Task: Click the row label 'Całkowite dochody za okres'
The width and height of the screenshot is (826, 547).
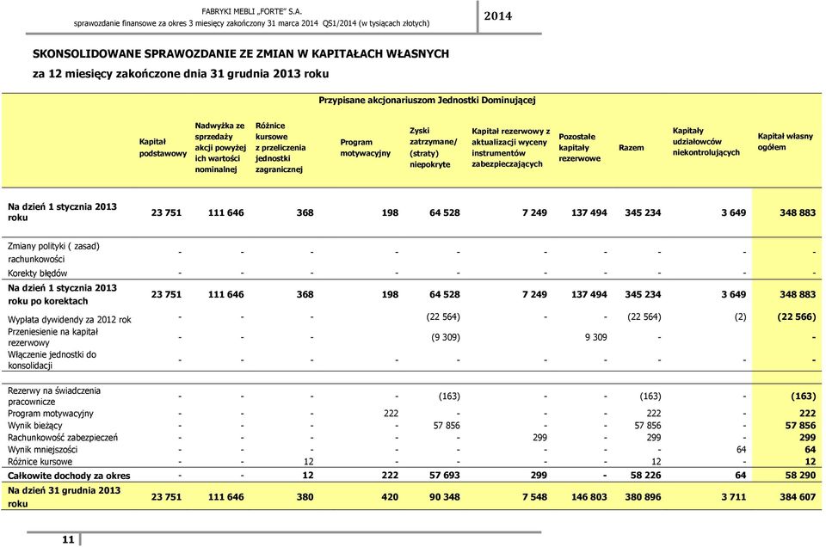Action: click(x=69, y=476)
